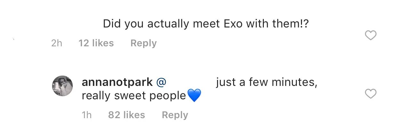Select the blue heart emoji
The width and height of the screenshot is (397, 129).
click(x=194, y=95)
